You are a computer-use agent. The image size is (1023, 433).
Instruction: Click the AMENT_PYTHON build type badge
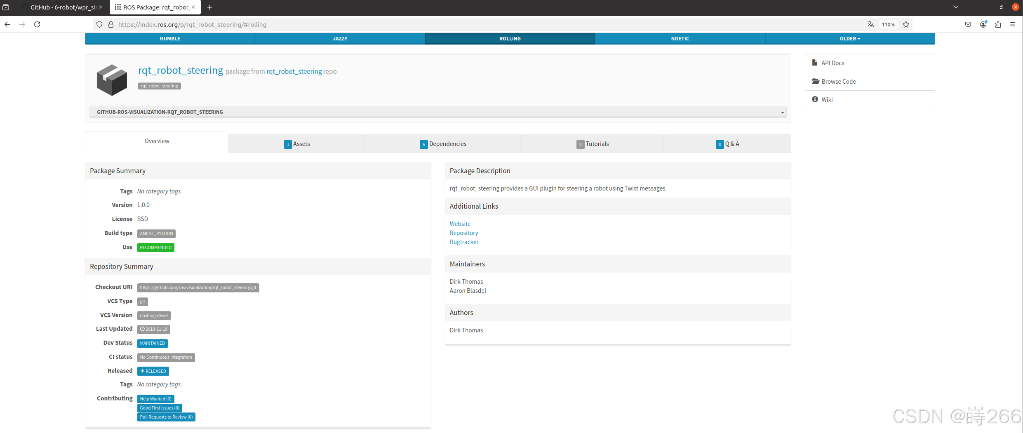tap(156, 233)
